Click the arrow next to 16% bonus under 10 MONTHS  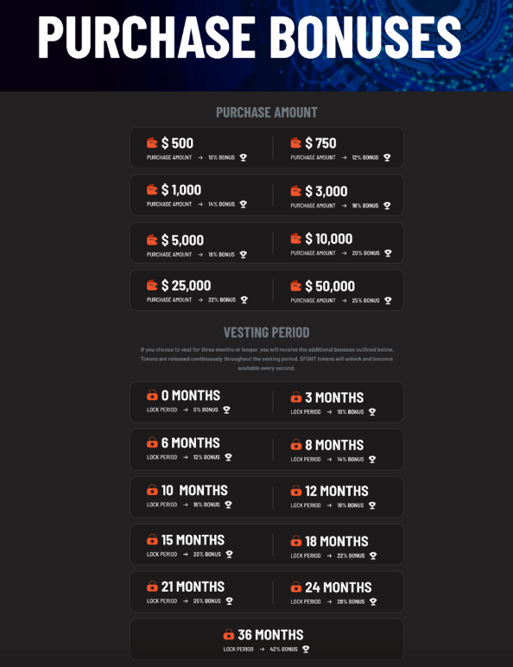coord(186,505)
